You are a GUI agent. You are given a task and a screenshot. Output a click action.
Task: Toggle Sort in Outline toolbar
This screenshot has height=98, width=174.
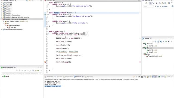click(158, 42)
